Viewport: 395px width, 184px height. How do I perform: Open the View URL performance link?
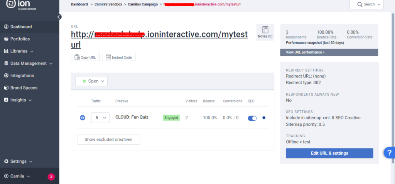pyautogui.click(x=305, y=52)
